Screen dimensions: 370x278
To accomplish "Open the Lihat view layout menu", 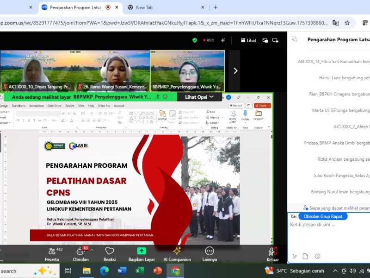I will coord(248,40).
